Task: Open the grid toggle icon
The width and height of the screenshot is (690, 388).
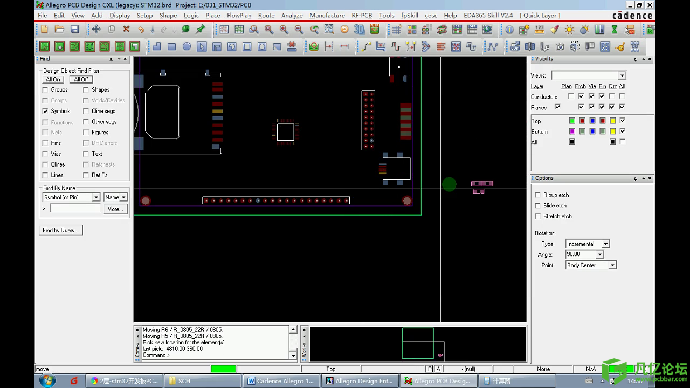Action: pyautogui.click(x=396, y=30)
